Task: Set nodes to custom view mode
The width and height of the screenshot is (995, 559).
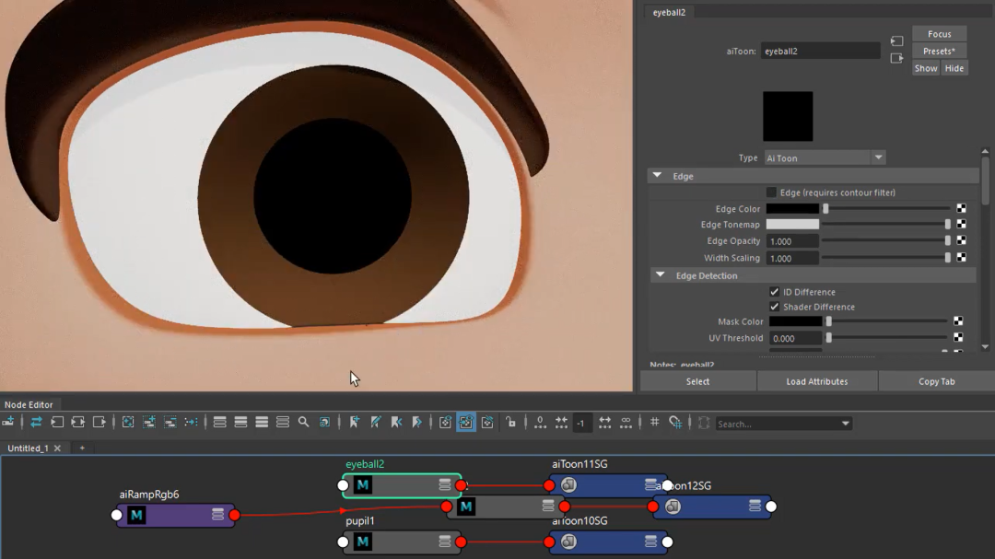Action: click(283, 422)
